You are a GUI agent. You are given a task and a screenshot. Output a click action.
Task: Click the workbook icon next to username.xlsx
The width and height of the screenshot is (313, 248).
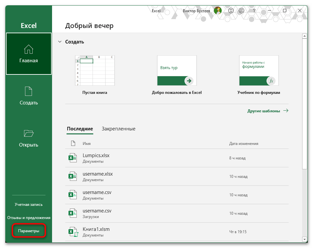[72, 176]
